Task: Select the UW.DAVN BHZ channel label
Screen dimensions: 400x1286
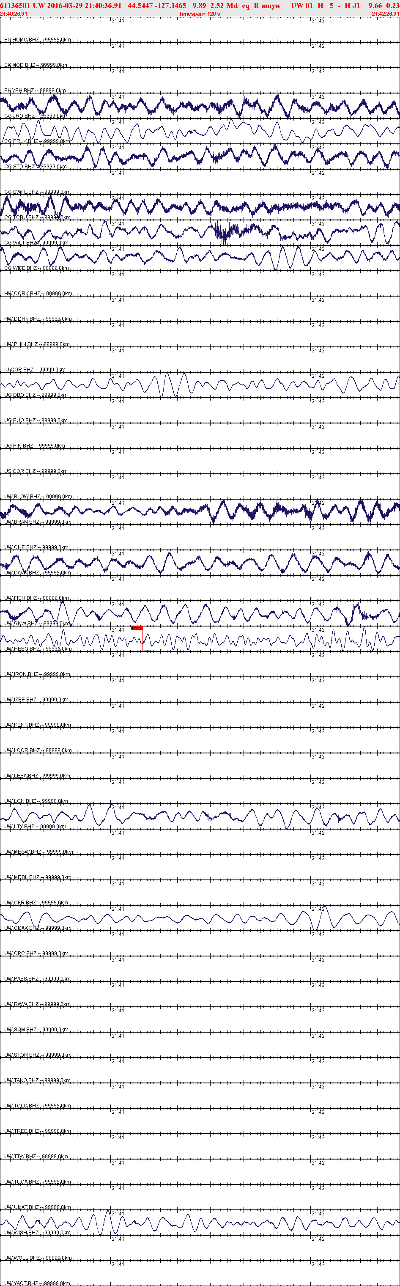Action: point(37,573)
